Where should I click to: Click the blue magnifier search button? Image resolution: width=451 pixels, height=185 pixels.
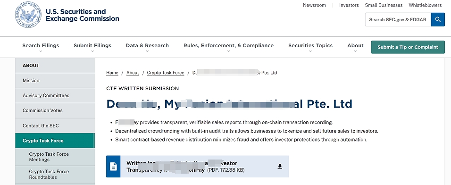click(438, 19)
